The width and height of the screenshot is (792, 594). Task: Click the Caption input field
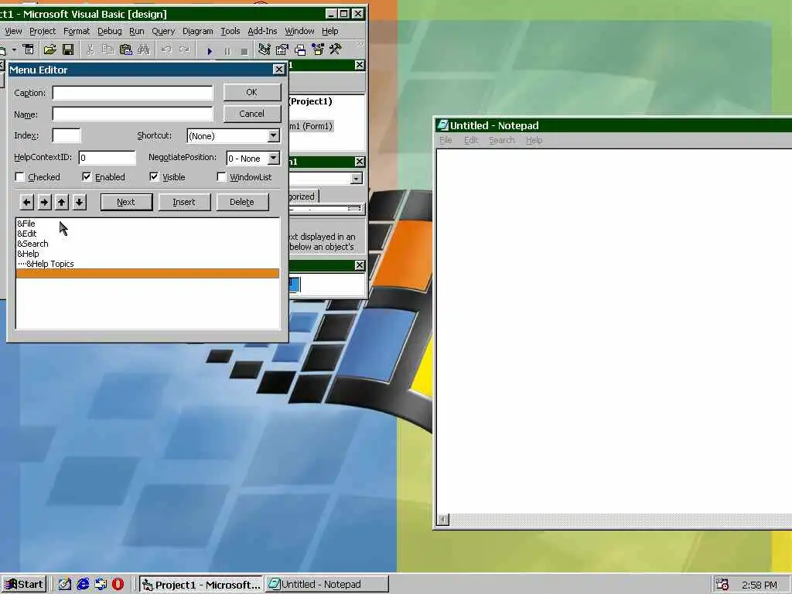pyautogui.click(x=133, y=93)
